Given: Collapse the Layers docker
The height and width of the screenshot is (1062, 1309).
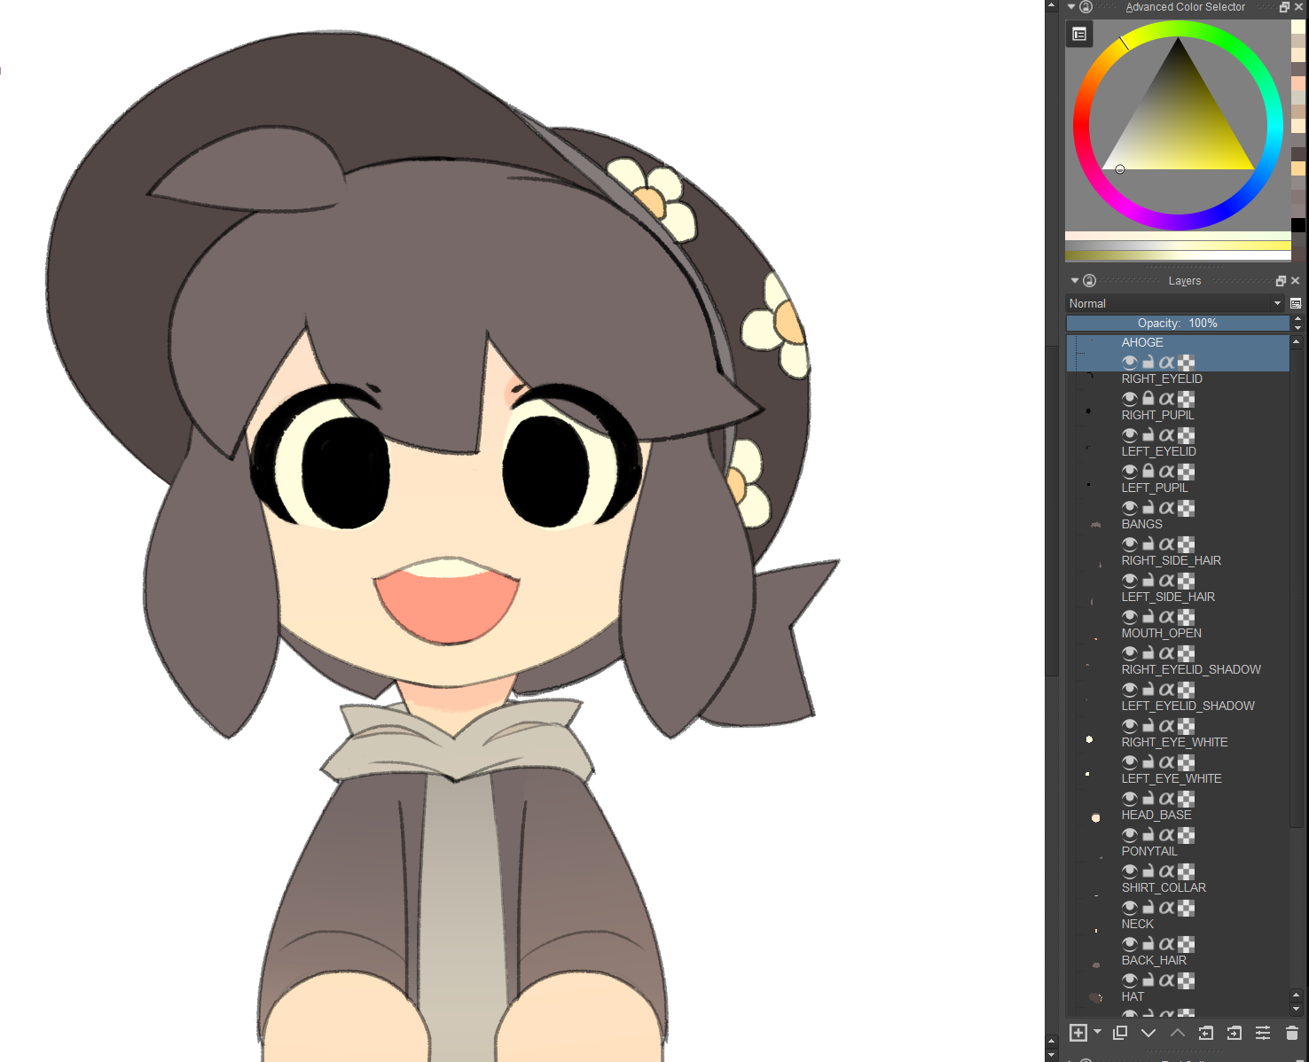Looking at the screenshot, I should coord(1075,281).
